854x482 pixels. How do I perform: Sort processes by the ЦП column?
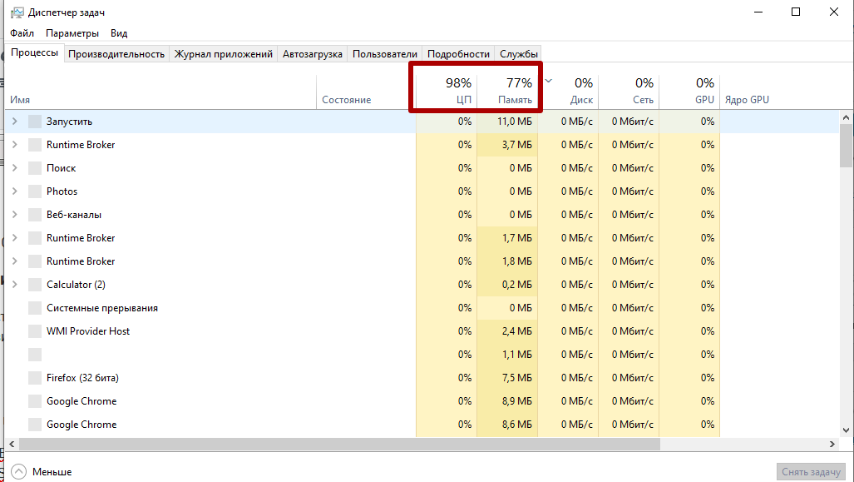point(447,91)
